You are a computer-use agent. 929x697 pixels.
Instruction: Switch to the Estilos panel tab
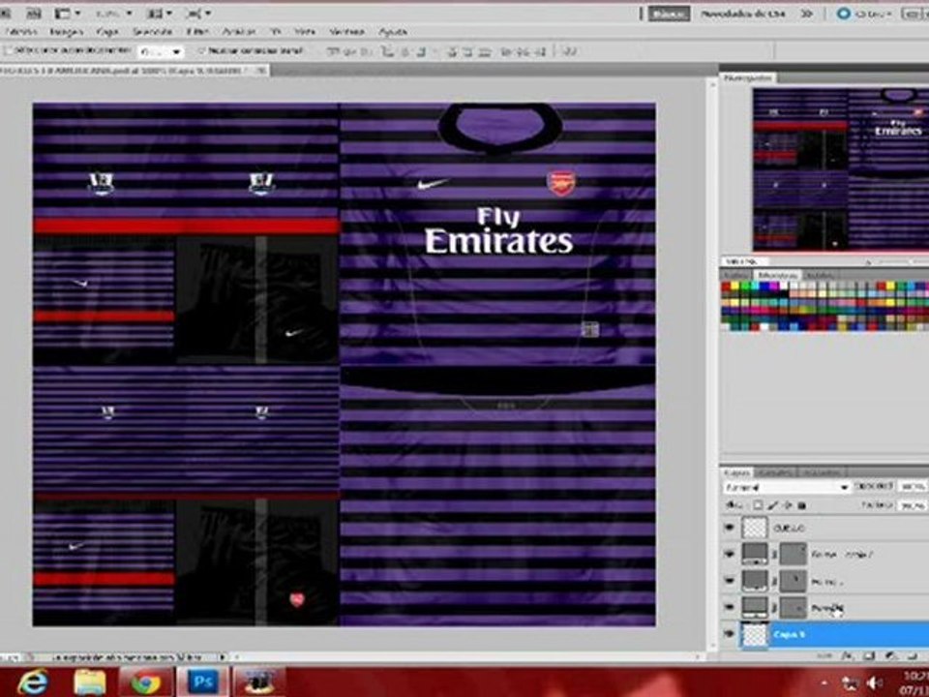point(821,275)
